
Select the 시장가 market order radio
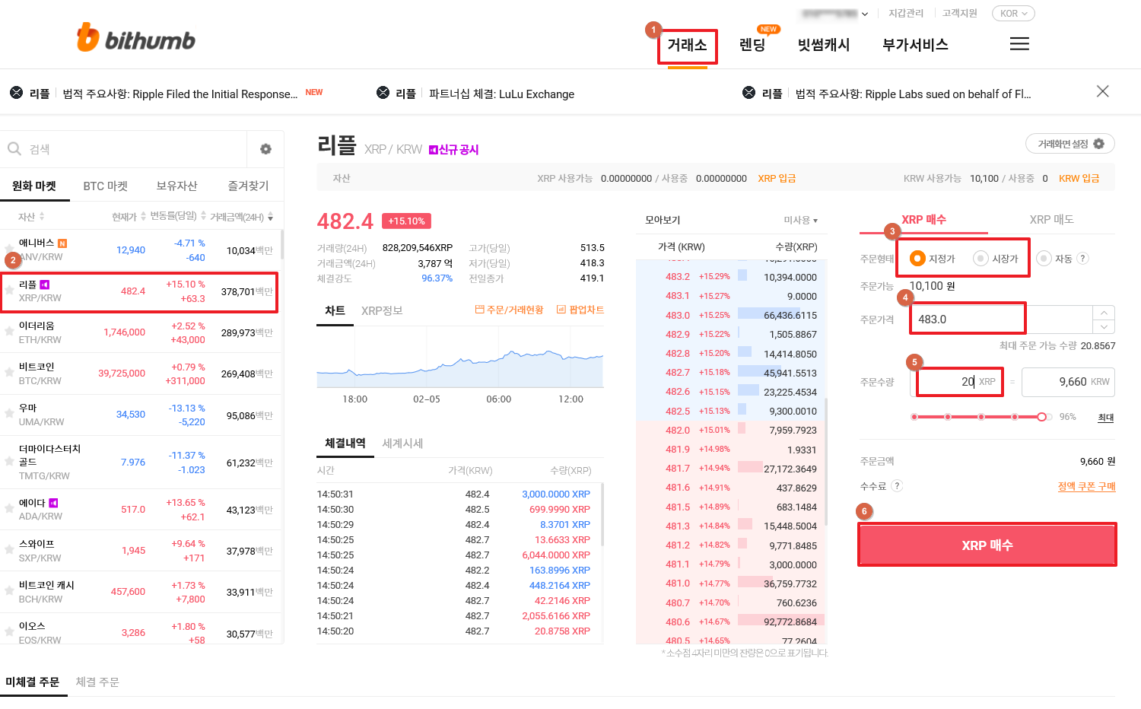tap(980, 258)
